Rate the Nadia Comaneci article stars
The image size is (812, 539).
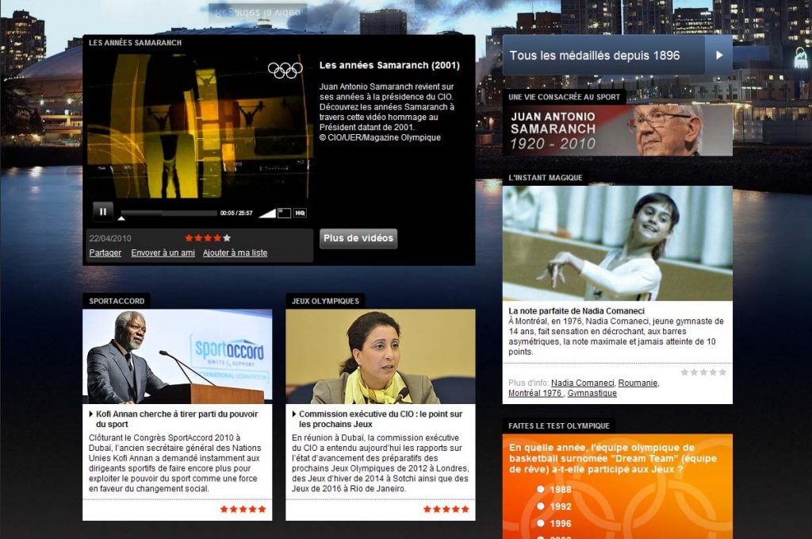[703, 372]
